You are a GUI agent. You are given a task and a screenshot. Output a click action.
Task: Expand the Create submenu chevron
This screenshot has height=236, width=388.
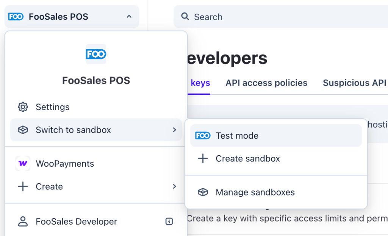[174, 186]
